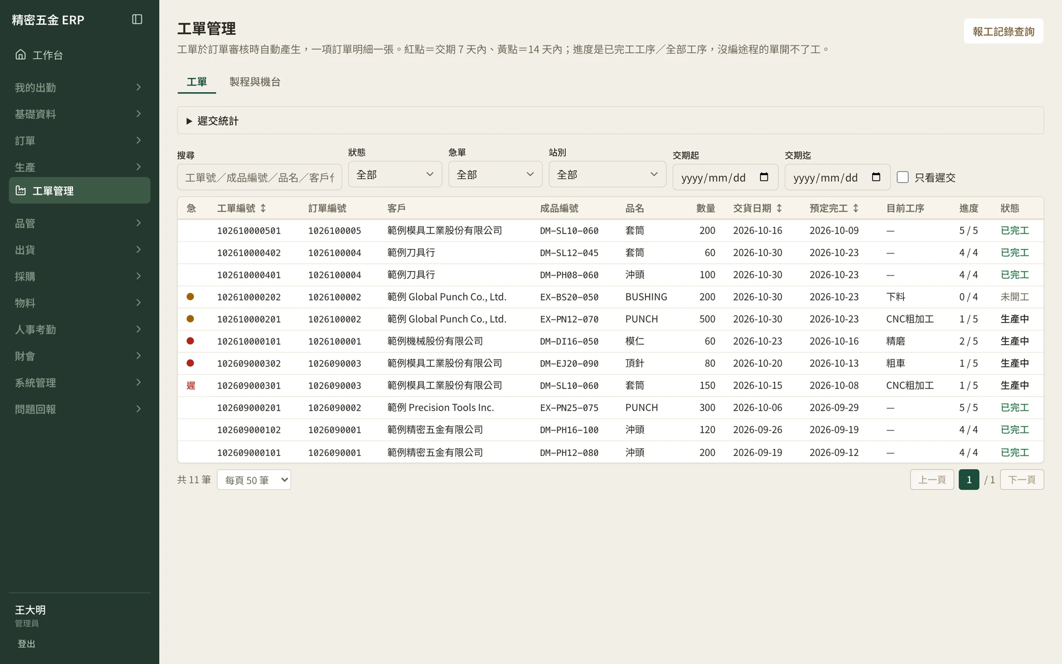
Task: Click product code EX-PN25-075
Action: [569, 408]
